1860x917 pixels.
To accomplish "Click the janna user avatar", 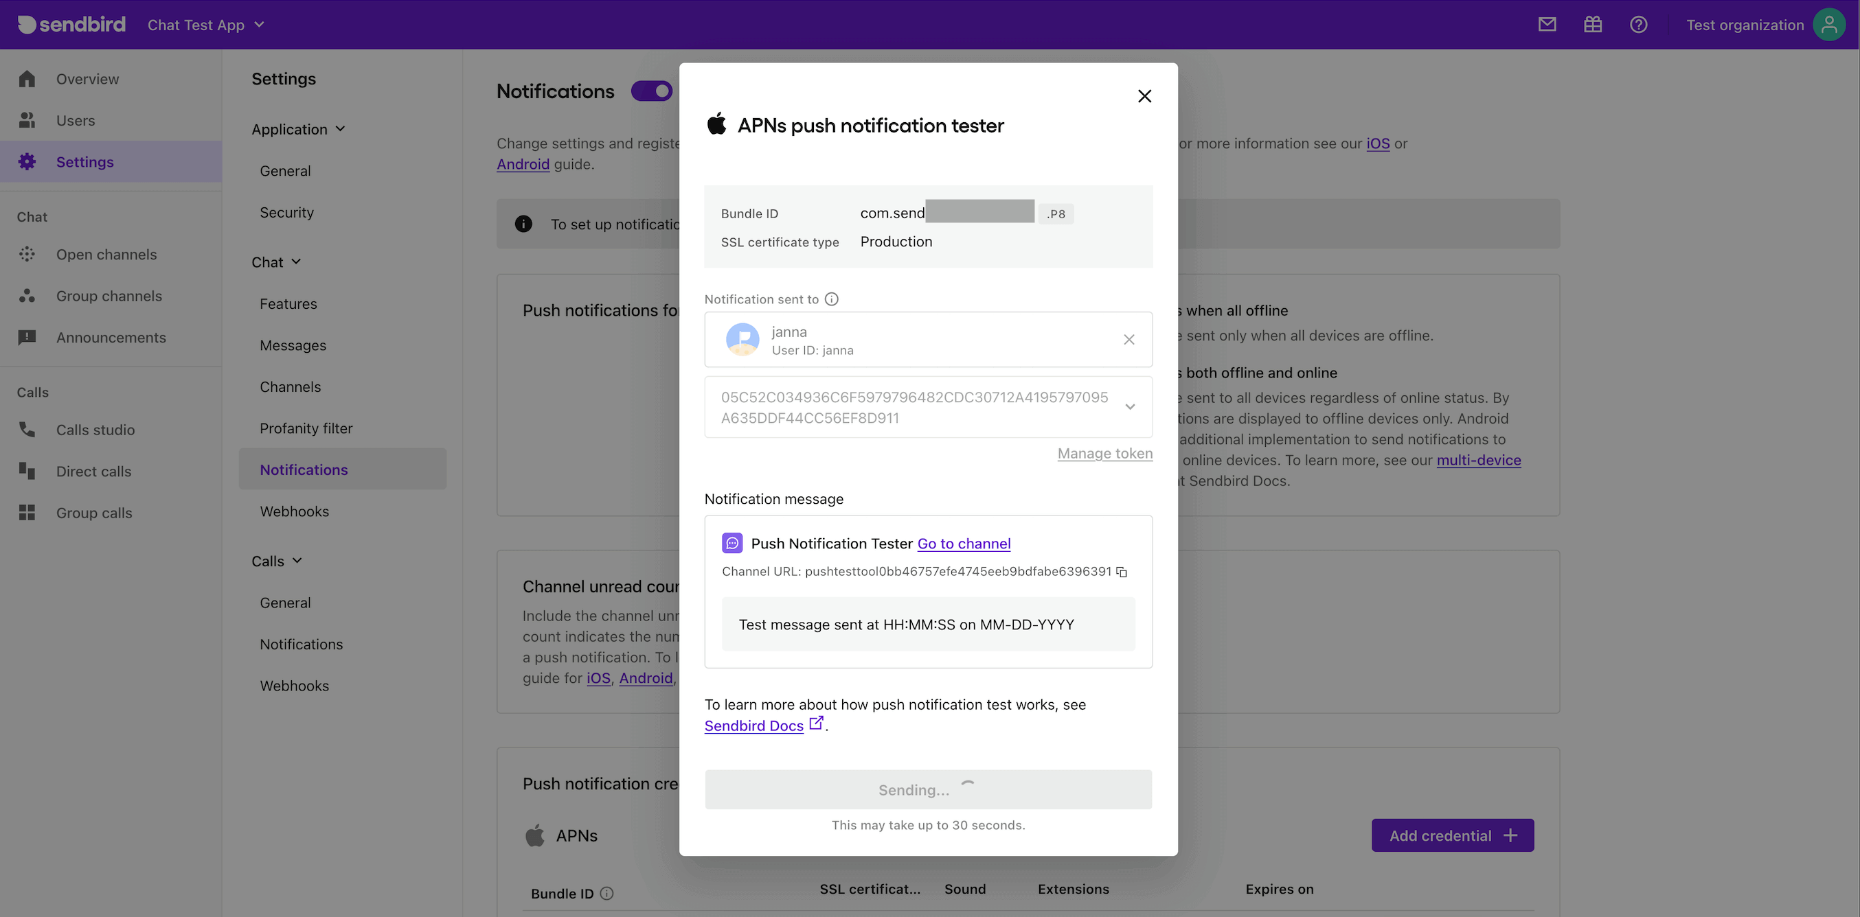I will coord(742,339).
